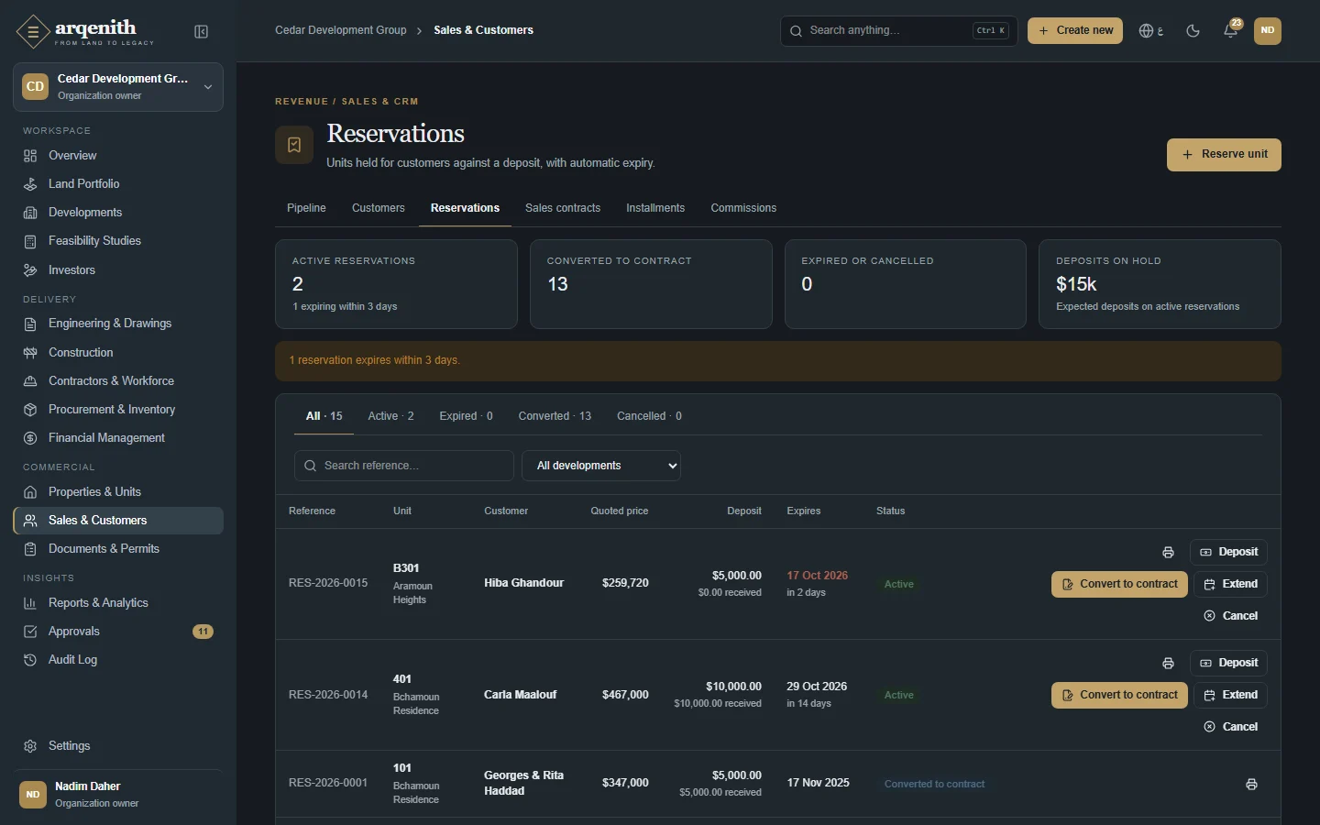Print reservation RES-2026-0014
The width and height of the screenshot is (1320, 825).
1168,663
